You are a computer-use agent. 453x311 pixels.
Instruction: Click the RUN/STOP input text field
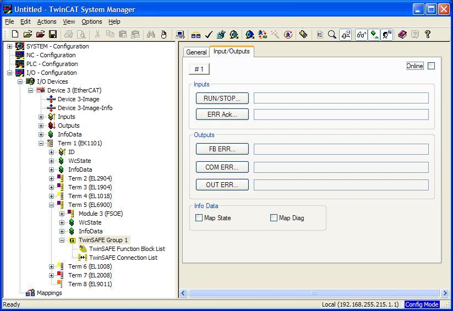pos(341,99)
